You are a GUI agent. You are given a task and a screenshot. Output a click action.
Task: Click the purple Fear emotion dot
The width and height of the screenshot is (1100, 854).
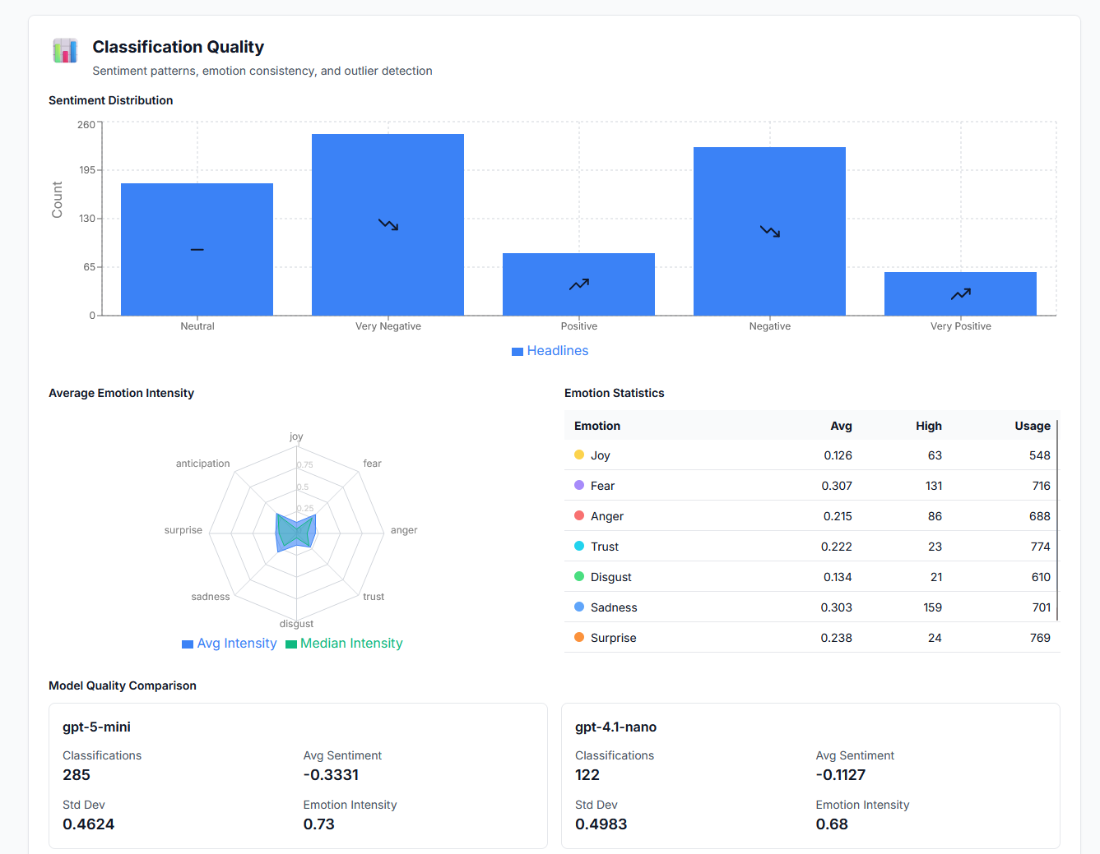[579, 485]
